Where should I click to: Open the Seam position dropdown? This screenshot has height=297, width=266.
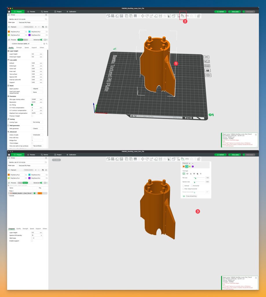pyautogui.click(x=37, y=89)
